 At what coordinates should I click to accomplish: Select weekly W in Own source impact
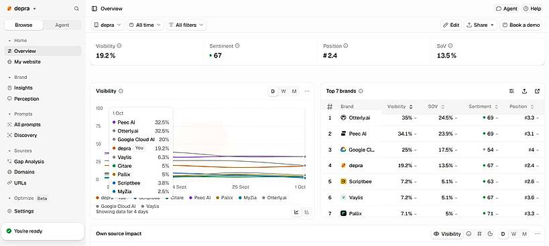[x=513, y=234]
